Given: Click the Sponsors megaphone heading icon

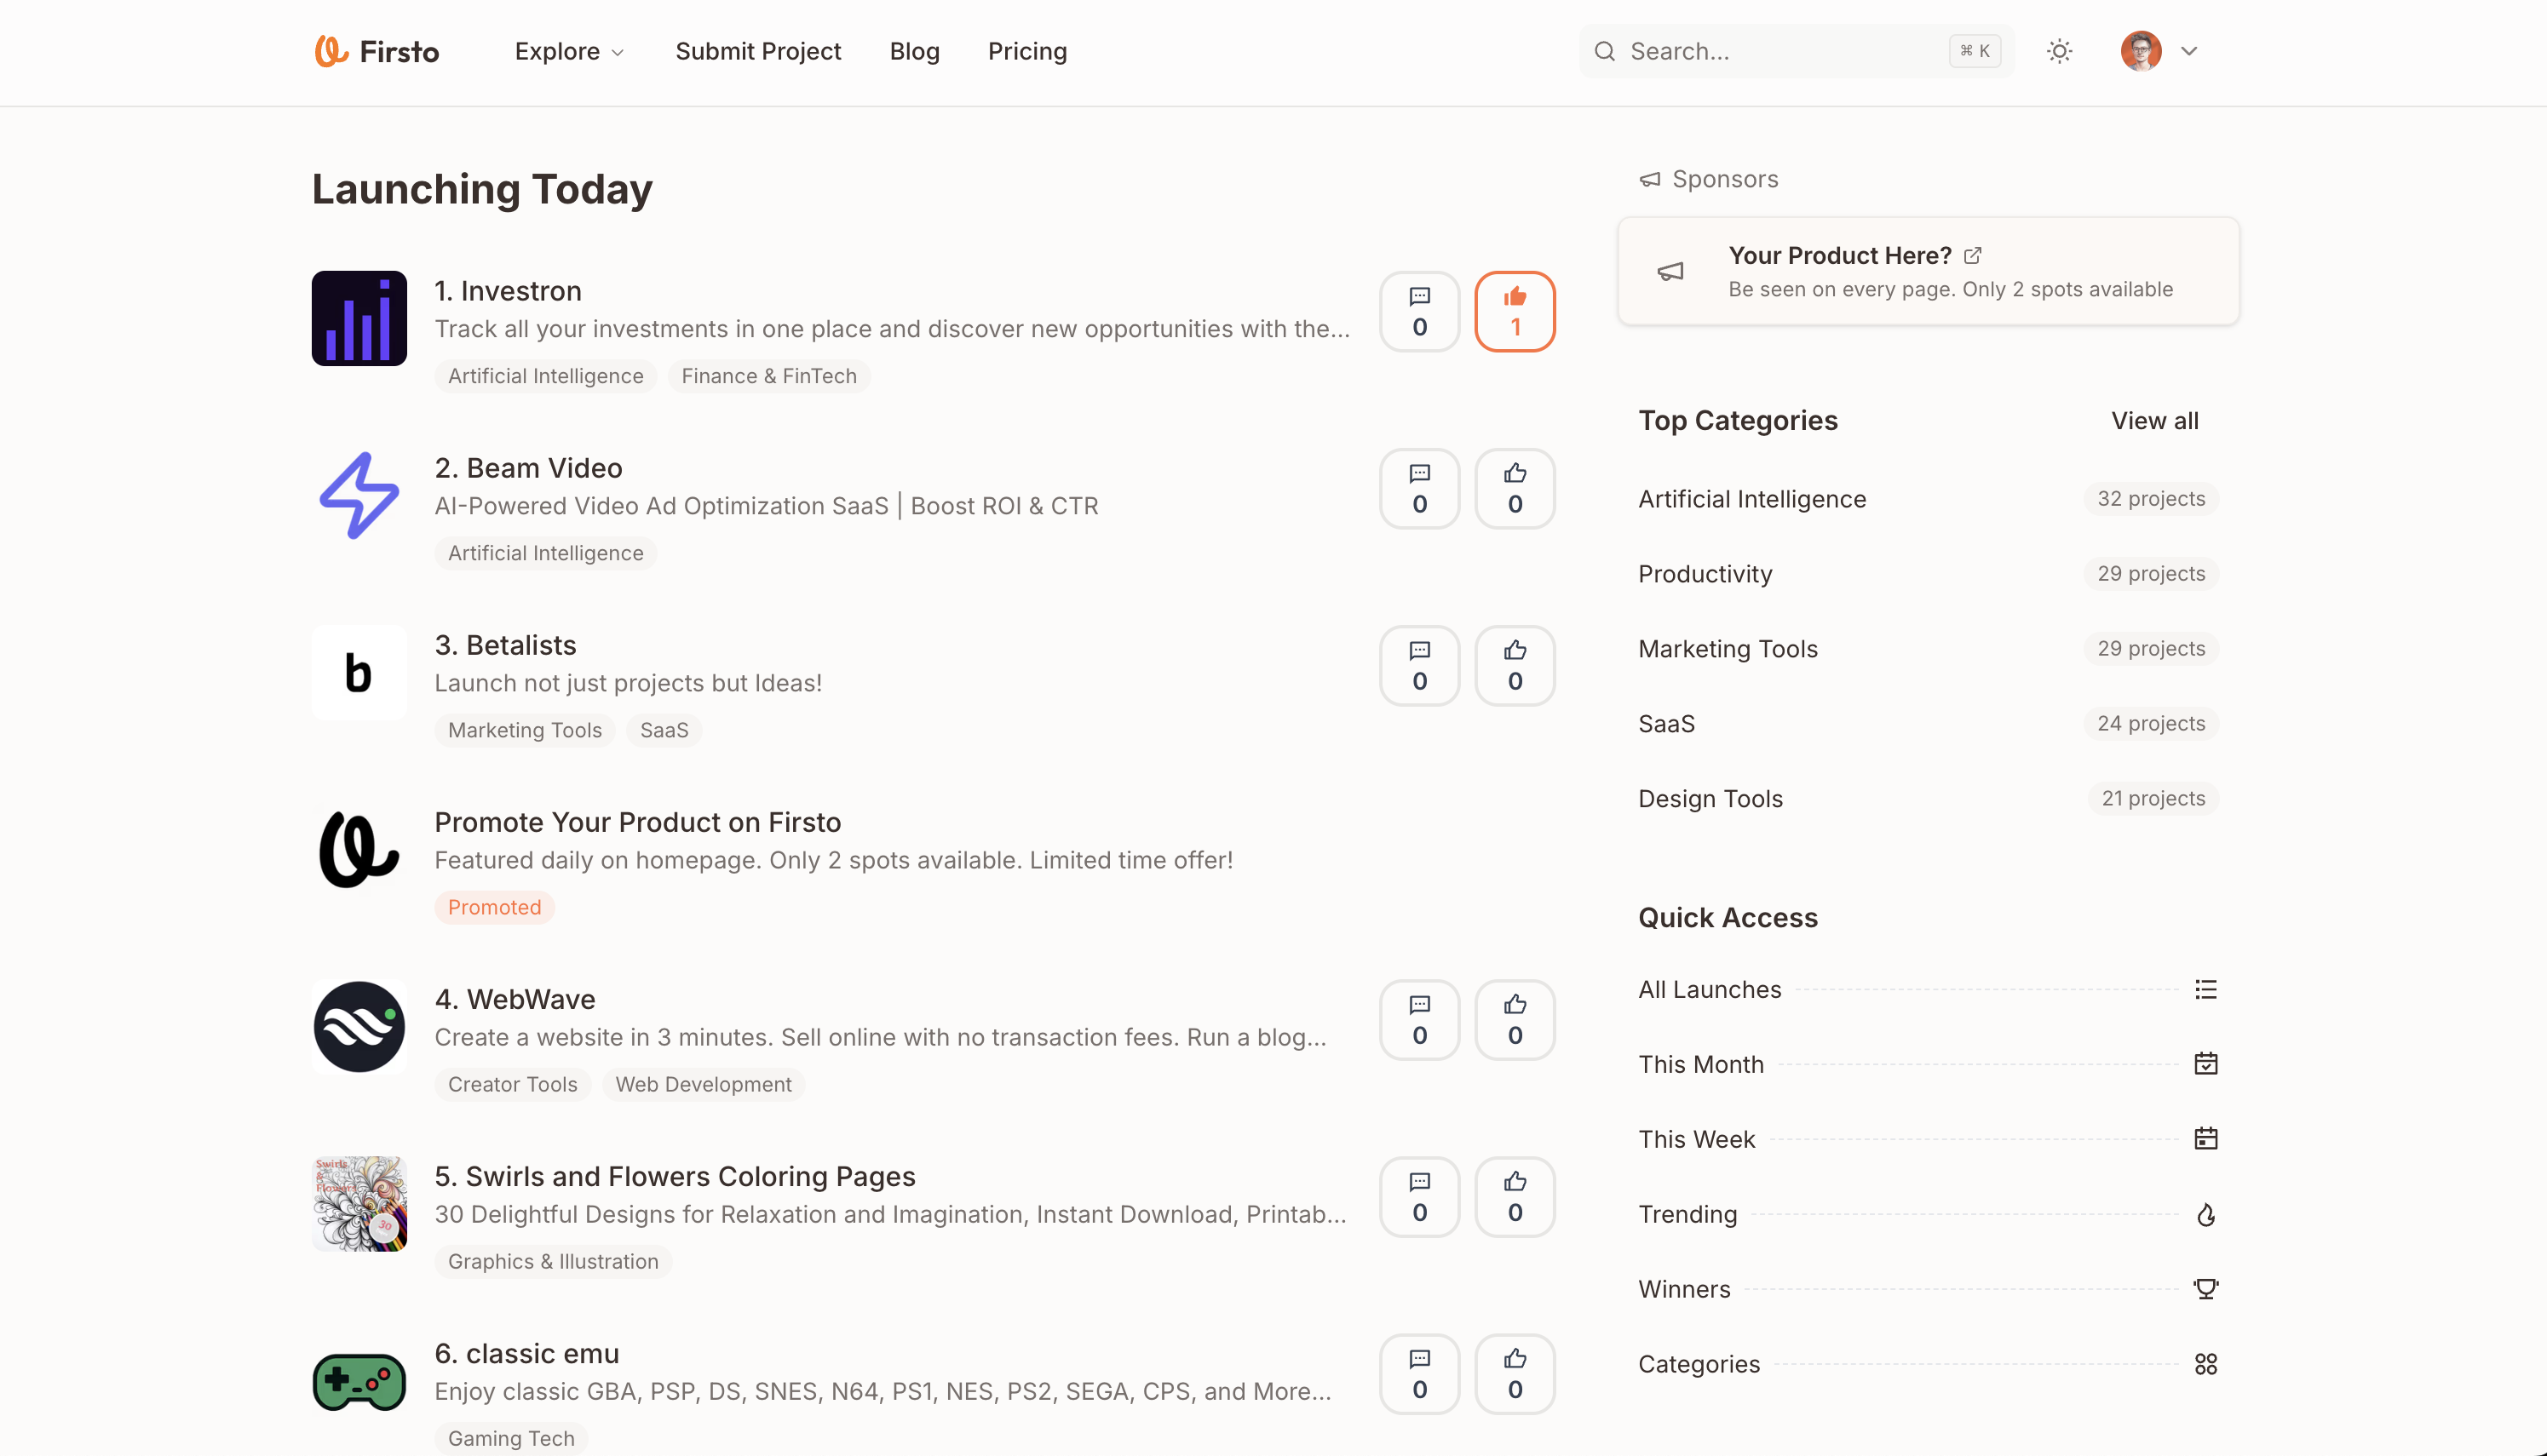Looking at the screenshot, I should pos(1650,179).
